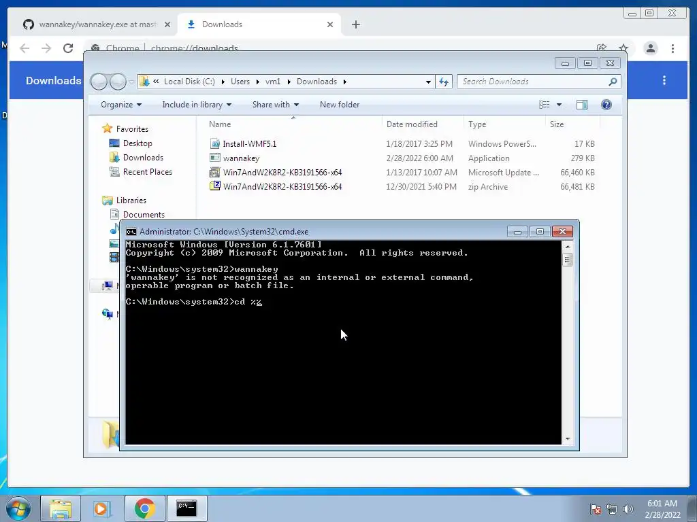Minimize the cmd.exe window

pyautogui.click(x=517, y=232)
